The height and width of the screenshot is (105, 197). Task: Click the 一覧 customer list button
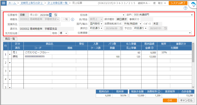65,19
